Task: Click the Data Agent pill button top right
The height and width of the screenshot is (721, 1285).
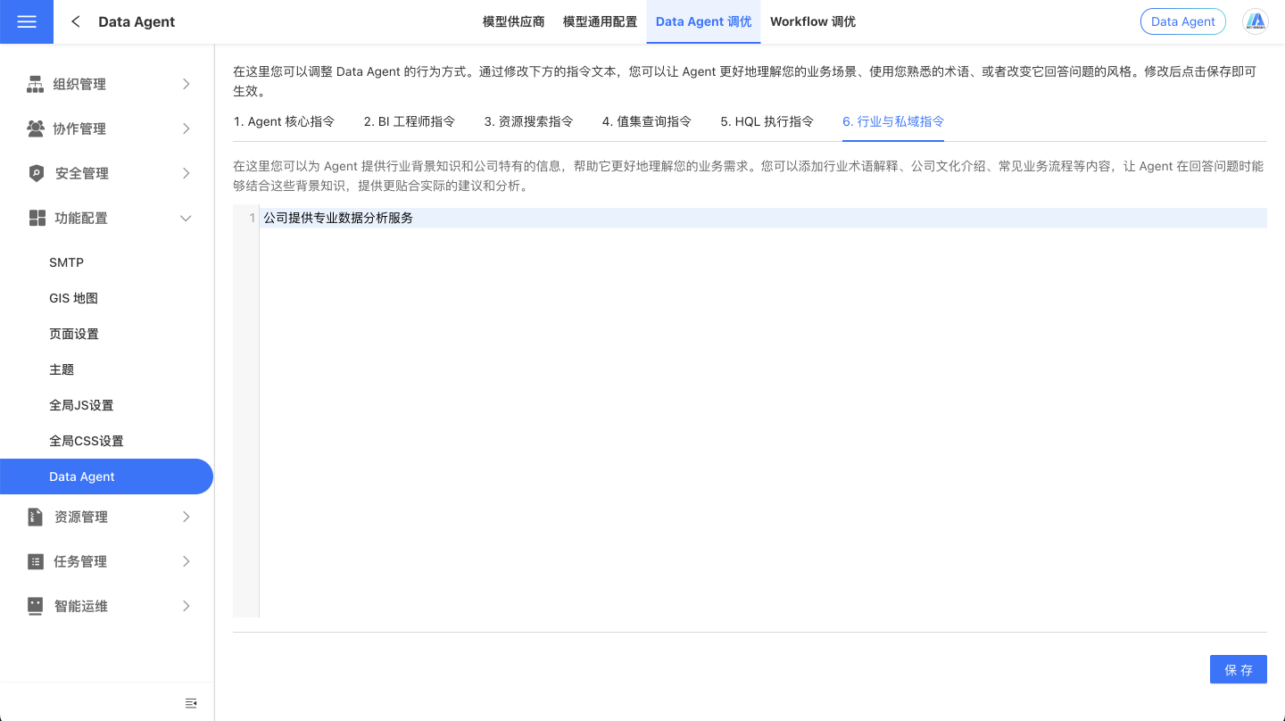Action: tap(1182, 21)
